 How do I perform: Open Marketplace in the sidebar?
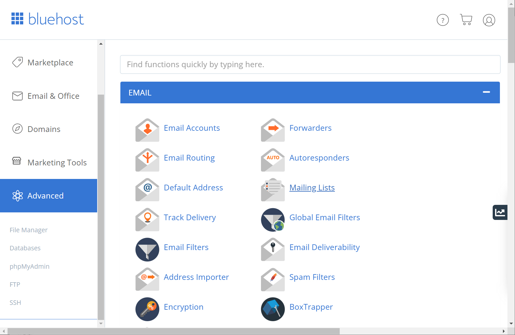click(49, 62)
